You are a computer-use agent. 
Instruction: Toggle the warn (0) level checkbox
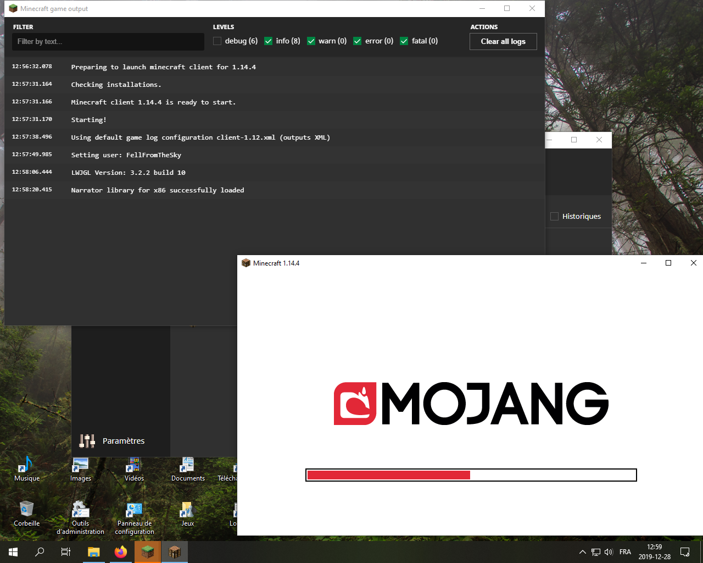click(311, 41)
